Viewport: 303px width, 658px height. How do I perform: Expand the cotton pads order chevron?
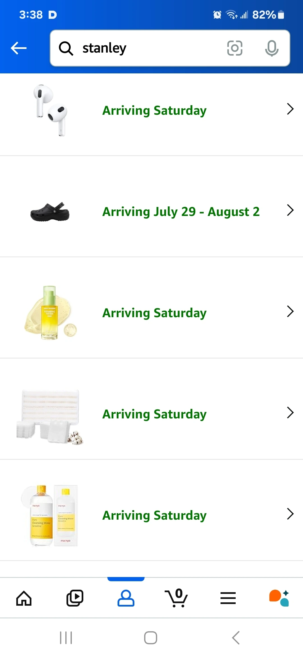coord(290,413)
